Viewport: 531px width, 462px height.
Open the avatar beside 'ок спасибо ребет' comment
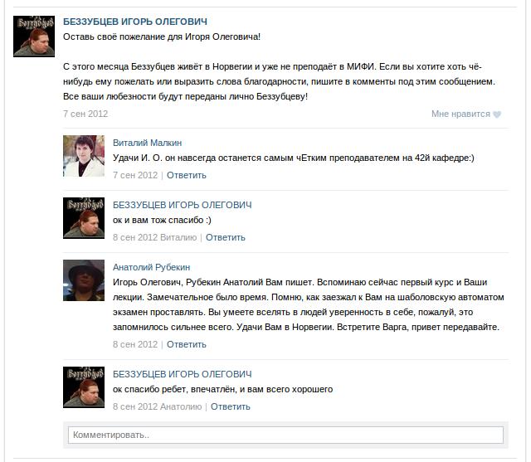click(84, 387)
